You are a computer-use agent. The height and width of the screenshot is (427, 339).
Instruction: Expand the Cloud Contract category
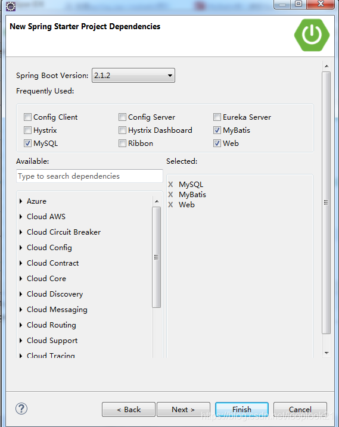21,263
